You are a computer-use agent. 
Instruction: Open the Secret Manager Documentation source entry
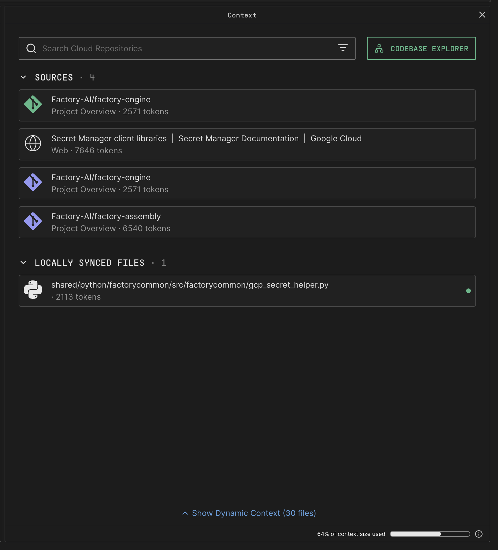click(238, 138)
